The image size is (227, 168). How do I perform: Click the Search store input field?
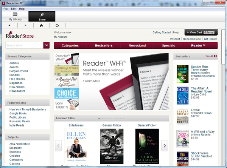point(24,45)
